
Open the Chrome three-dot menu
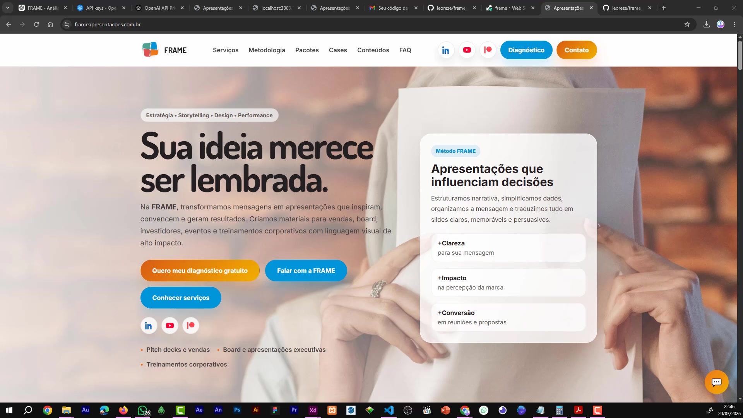coord(734,24)
